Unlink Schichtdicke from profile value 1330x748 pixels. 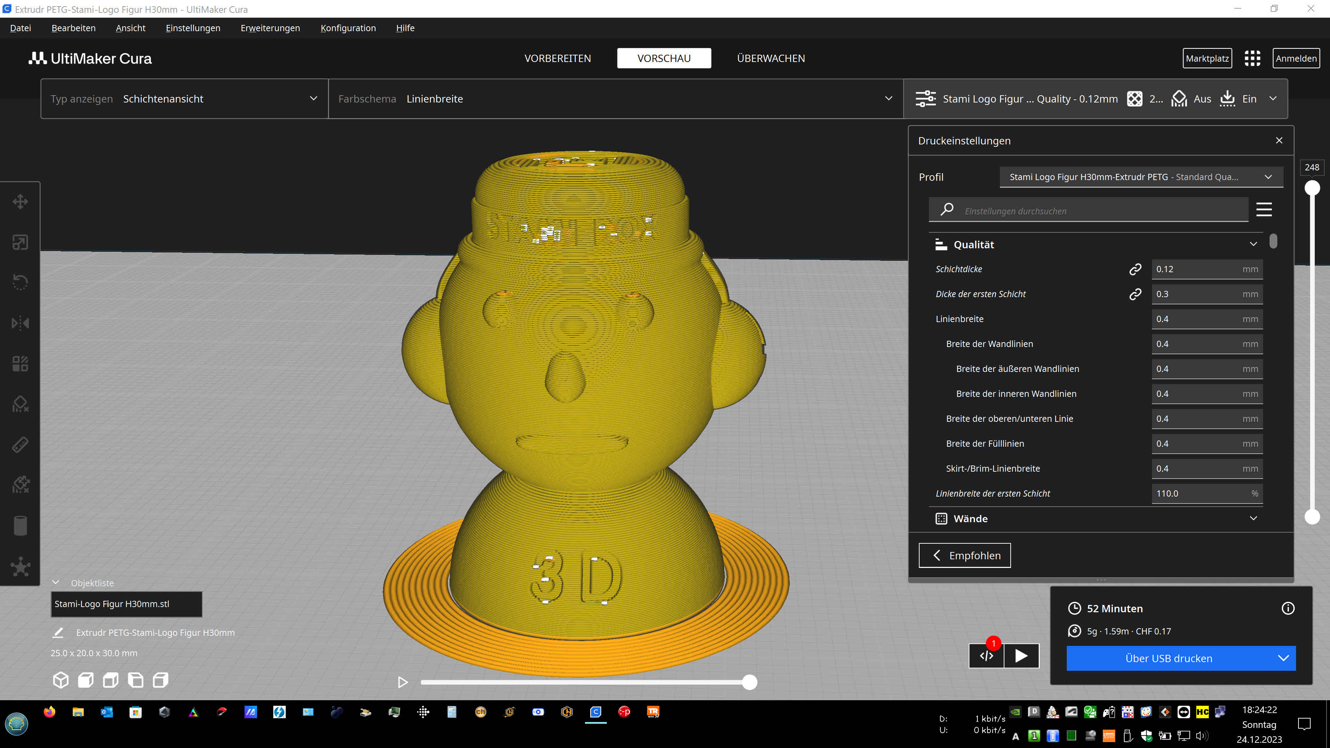click(x=1135, y=268)
